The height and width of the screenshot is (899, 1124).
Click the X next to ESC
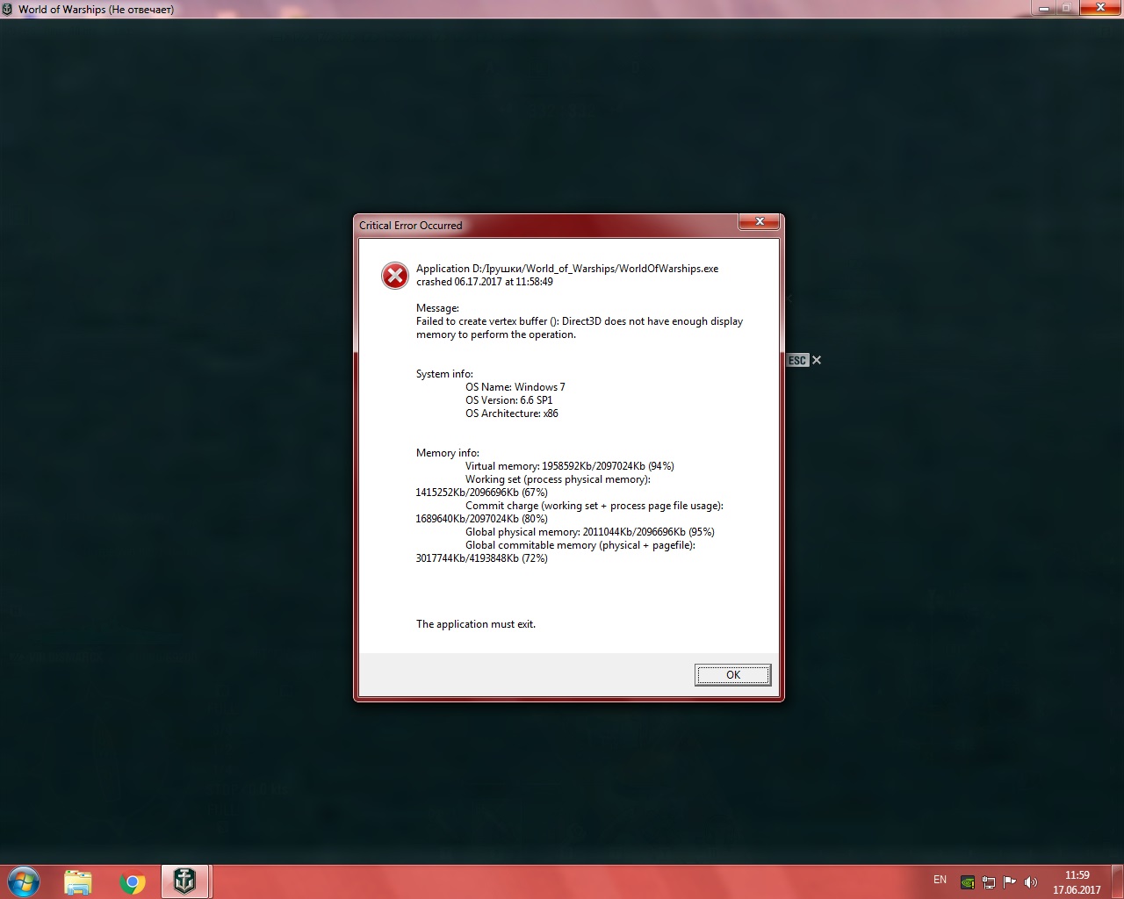[x=817, y=360]
